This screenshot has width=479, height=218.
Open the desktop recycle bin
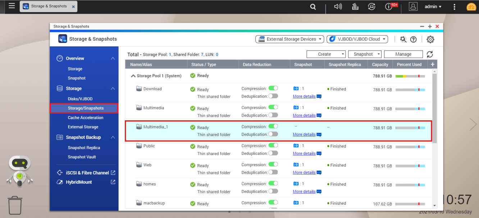15,205
